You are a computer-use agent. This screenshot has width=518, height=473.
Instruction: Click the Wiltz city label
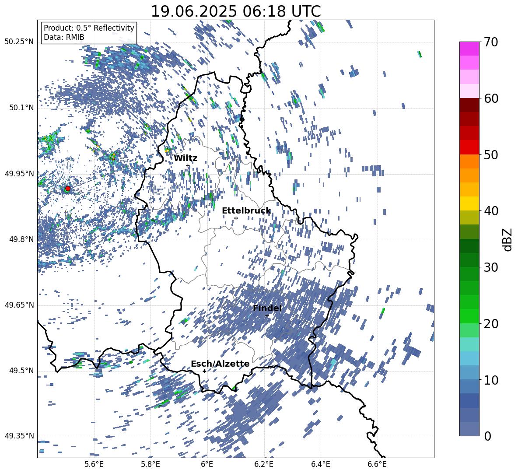coord(185,158)
